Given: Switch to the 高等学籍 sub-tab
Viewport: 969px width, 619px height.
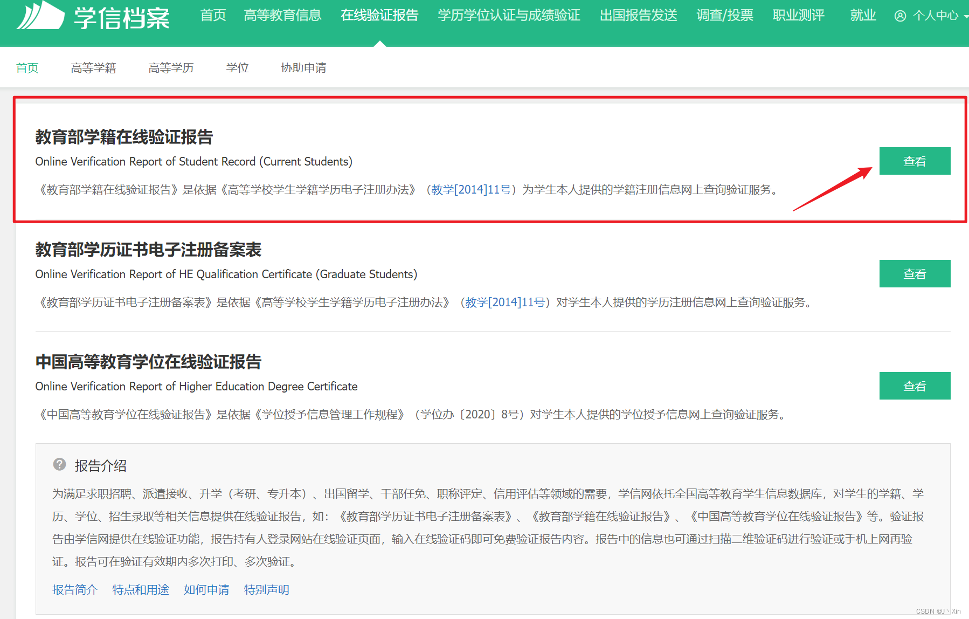Looking at the screenshot, I should [93, 68].
